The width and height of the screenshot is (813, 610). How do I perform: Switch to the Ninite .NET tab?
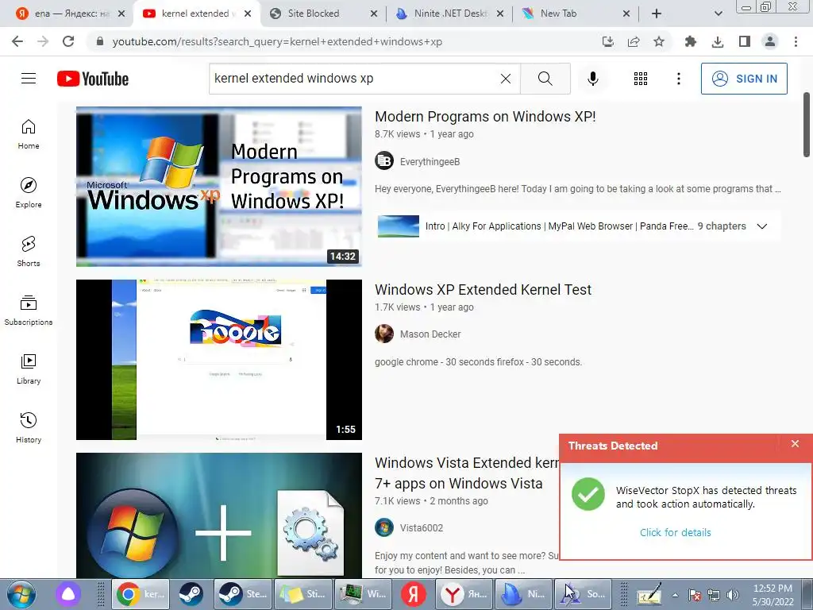click(x=450, y=14)
